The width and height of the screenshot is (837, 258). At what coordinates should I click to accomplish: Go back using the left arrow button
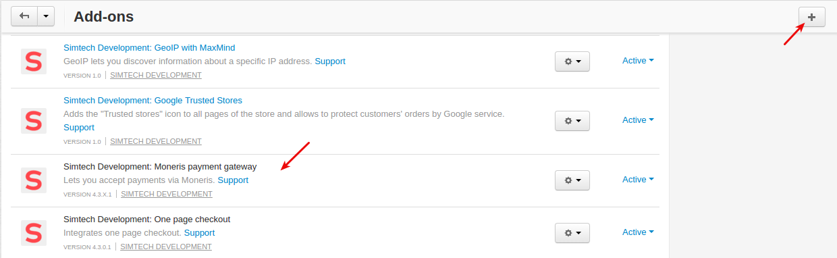[24, 17]
